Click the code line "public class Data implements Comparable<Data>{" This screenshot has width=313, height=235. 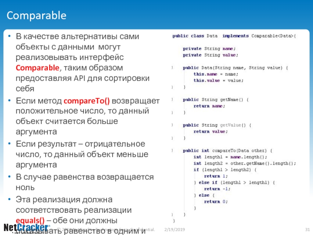tap(234, 36)
